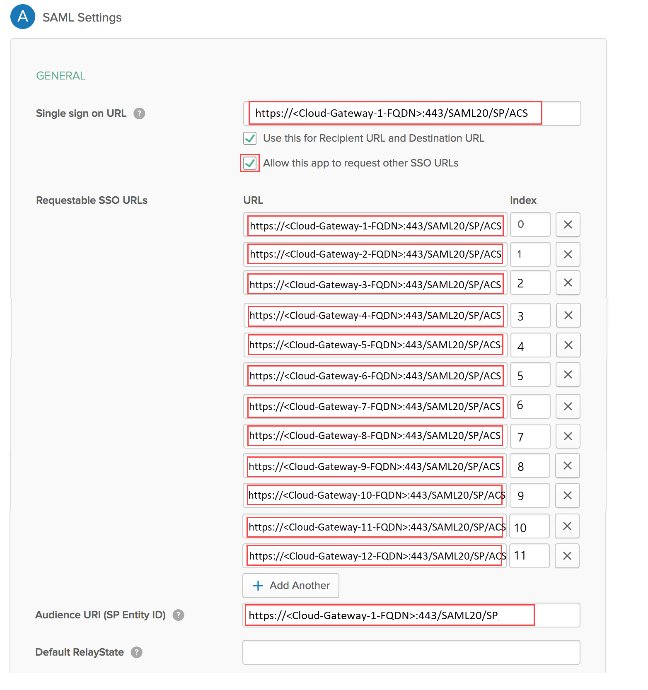648x690 pixels.
Task: Uncheck Use this for Recipient URL and Destination URL
Action: pos(250,138)
